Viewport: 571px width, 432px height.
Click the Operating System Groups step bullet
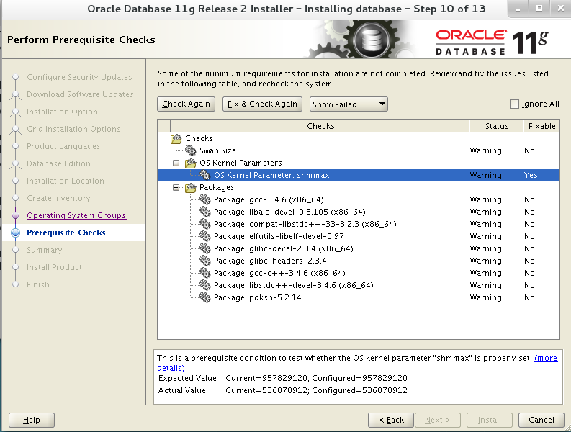point(15,215)
